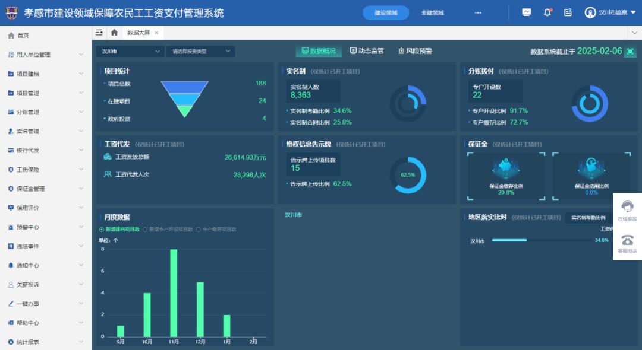
Task: Click the 非建领域 button in header
Action: coord(433,12)
